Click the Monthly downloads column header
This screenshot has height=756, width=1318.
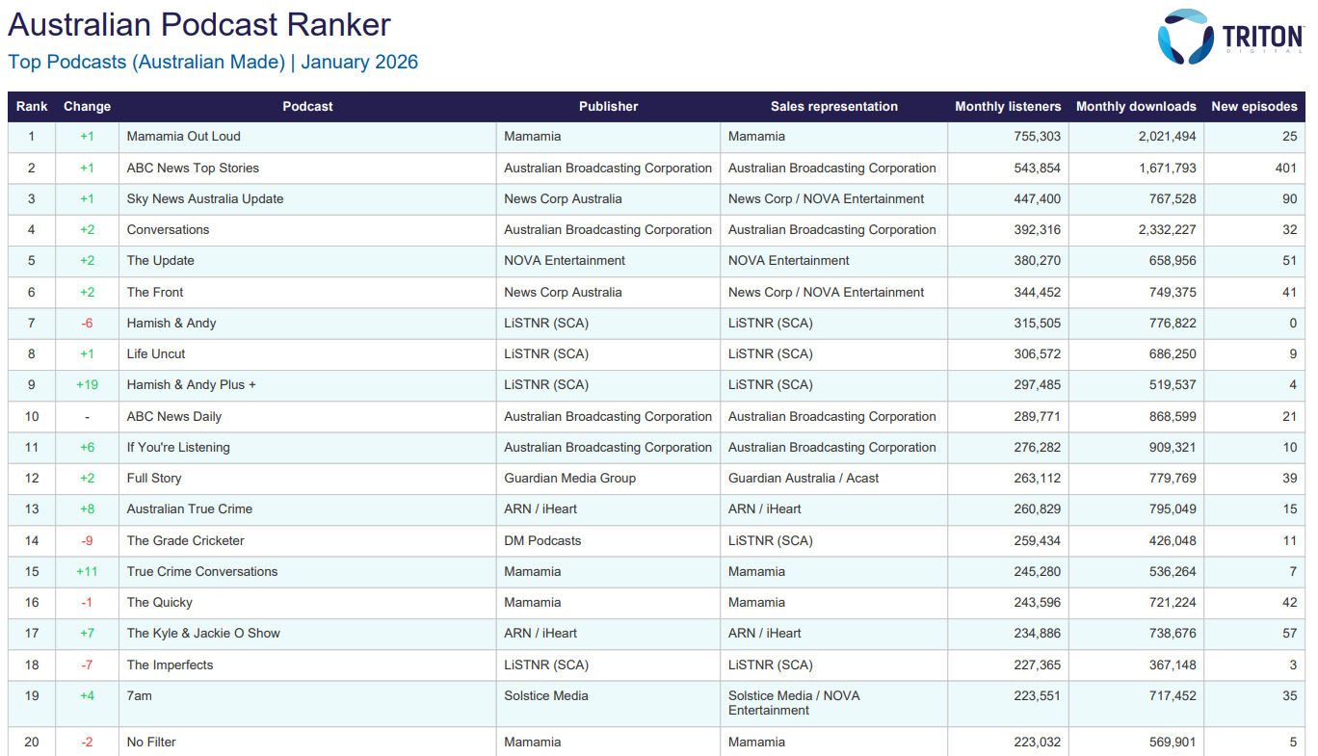pyautogui.click(x=1135, y=107)
